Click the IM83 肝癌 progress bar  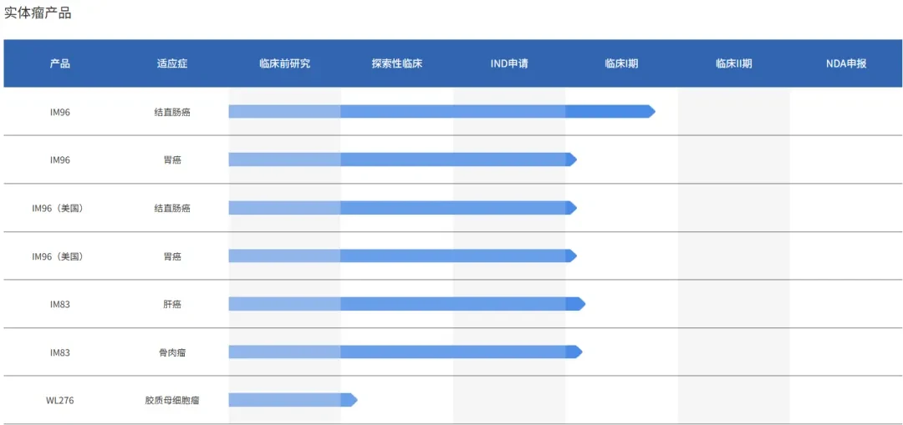[407, 304]
